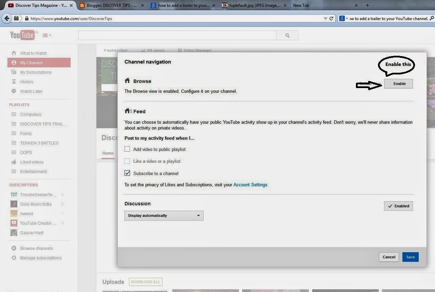Click the What to Watch home icon
The image size is (435, 292).
(x=14, y=53)
